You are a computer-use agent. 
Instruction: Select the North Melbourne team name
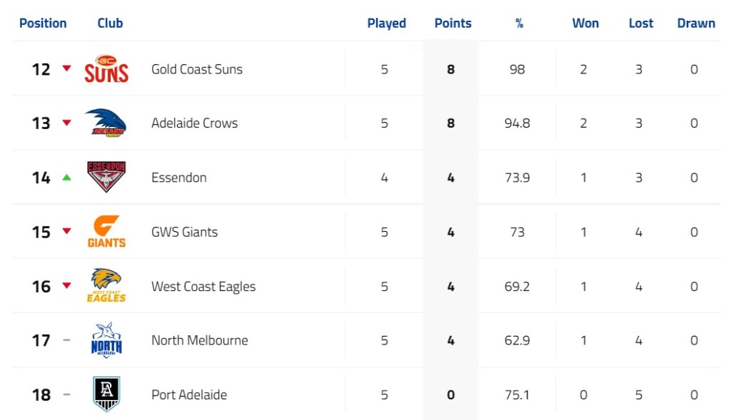coord(200,340)
